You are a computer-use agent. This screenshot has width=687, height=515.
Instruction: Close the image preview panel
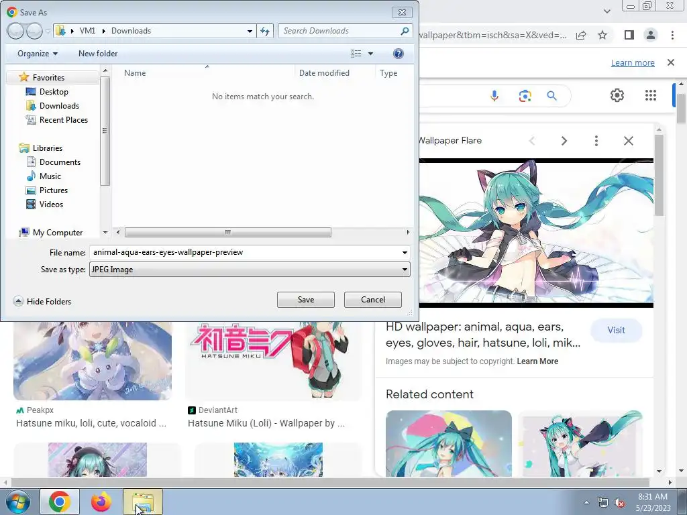point(628,141)
